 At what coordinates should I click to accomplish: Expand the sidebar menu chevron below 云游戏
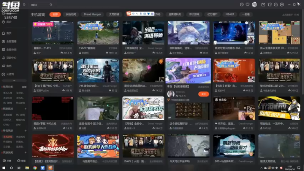coord(14,81)
